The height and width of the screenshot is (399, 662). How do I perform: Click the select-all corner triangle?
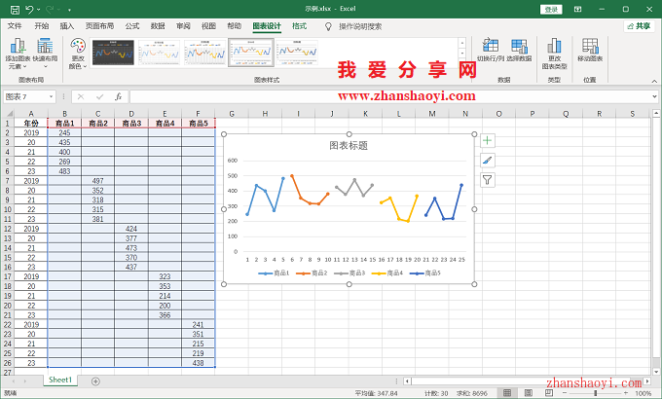click(8, 114)
